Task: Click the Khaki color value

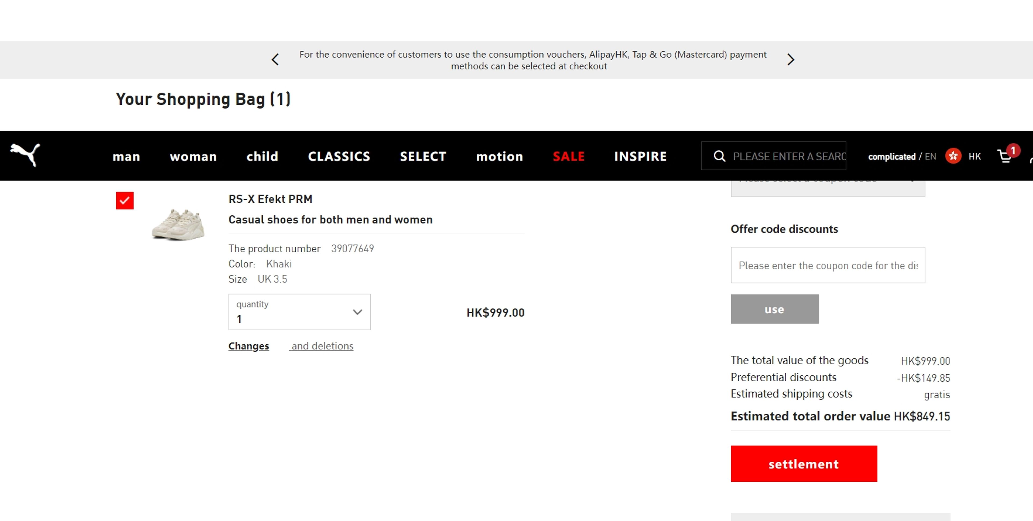Action: tap(279, 264)
